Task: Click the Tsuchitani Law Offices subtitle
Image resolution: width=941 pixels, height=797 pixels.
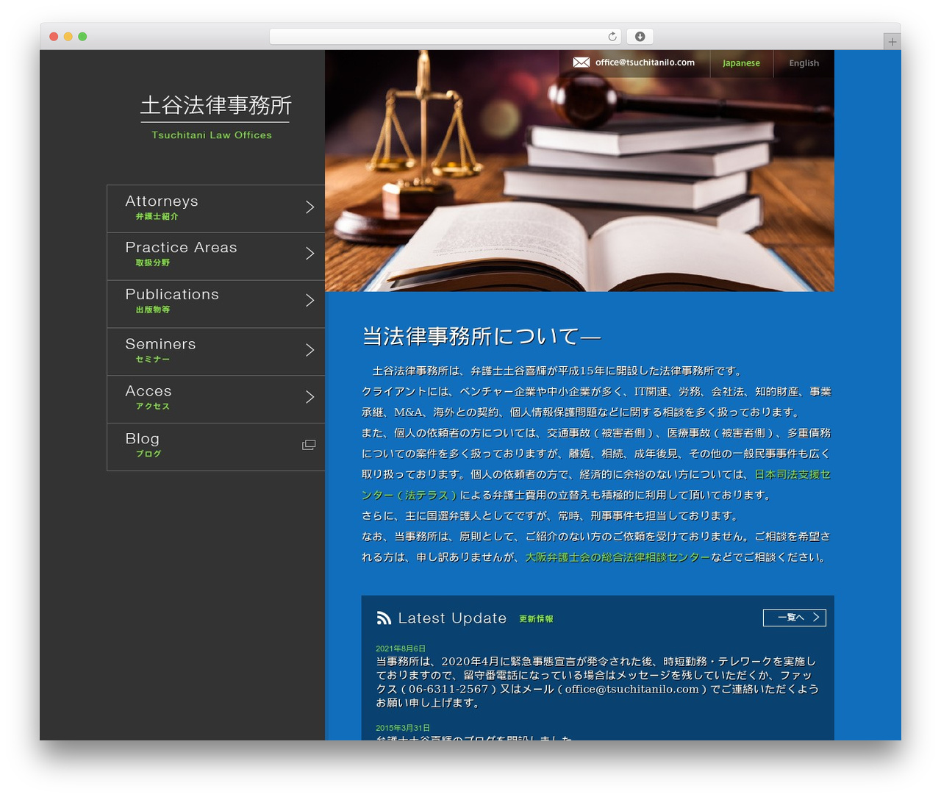Action: coord(212,135)
